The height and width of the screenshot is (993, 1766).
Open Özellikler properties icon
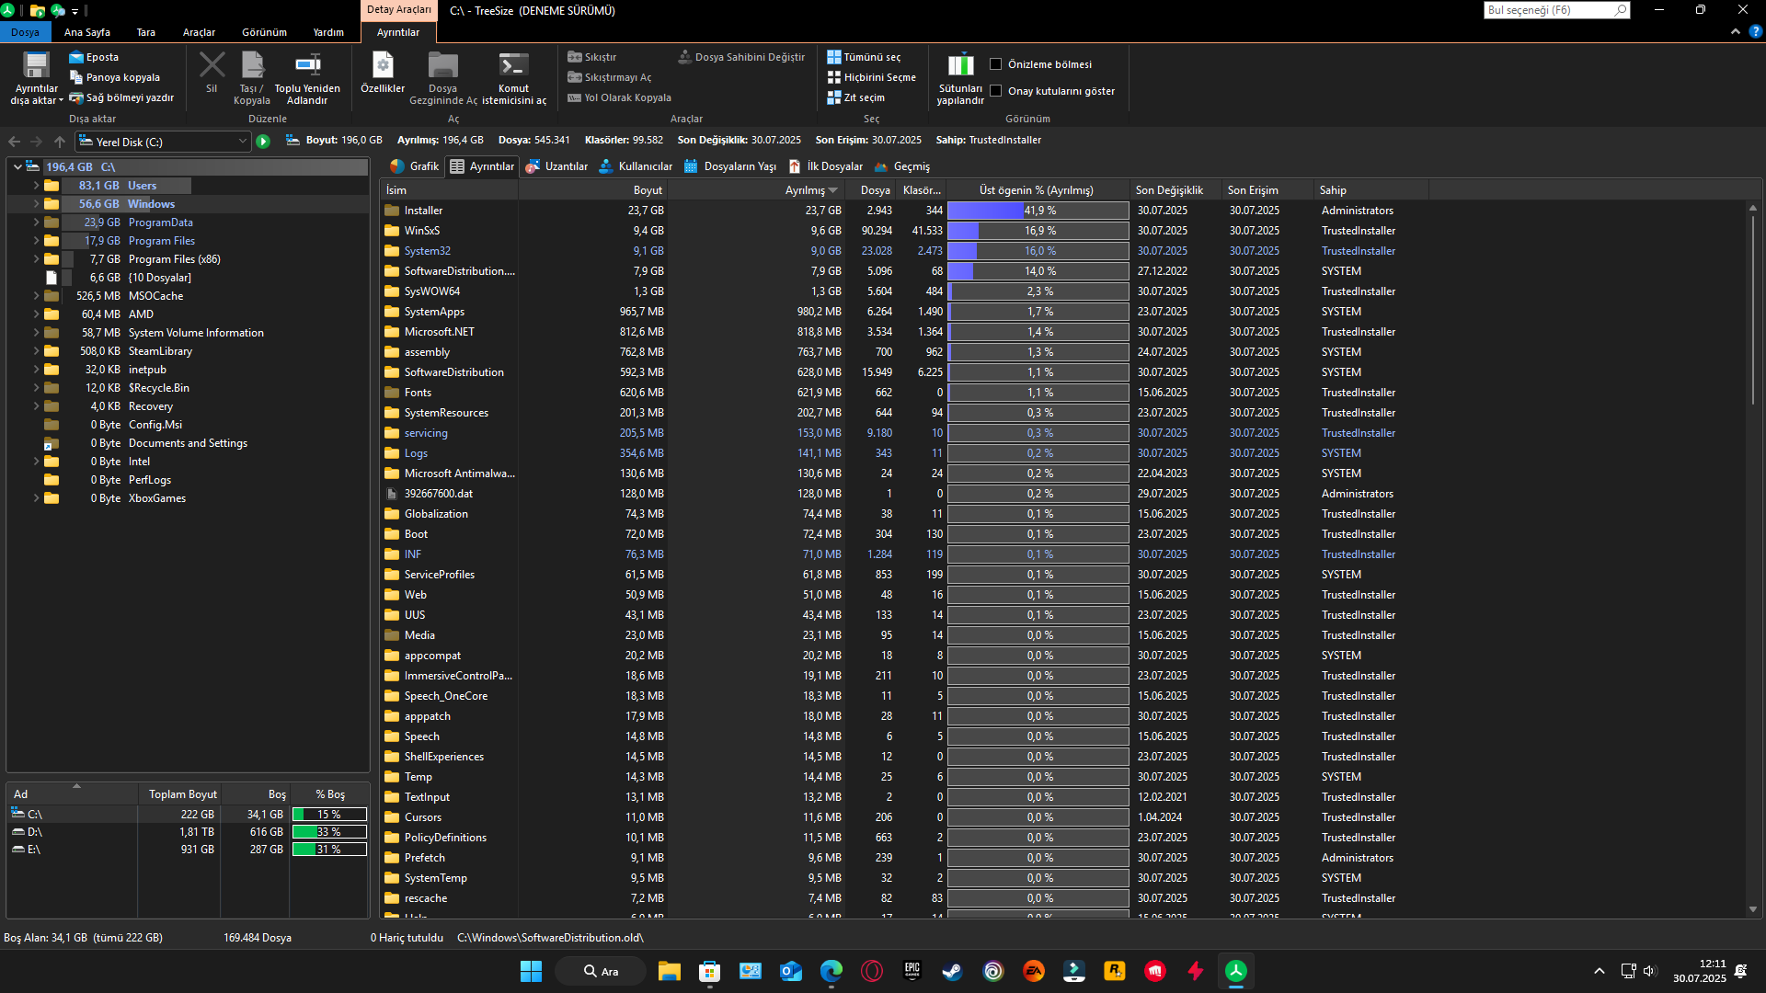(x=383, y=66)
